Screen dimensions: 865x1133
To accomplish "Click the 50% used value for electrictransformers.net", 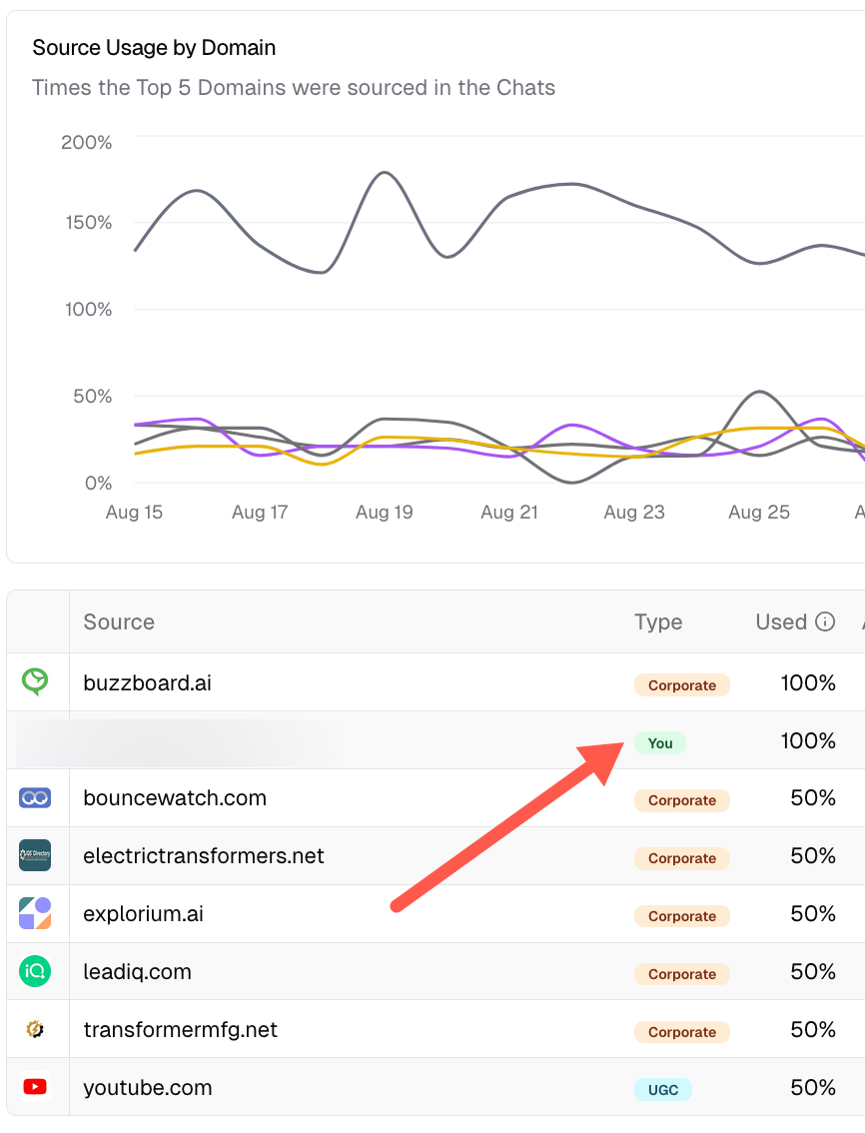I will (x=813, y=855).
